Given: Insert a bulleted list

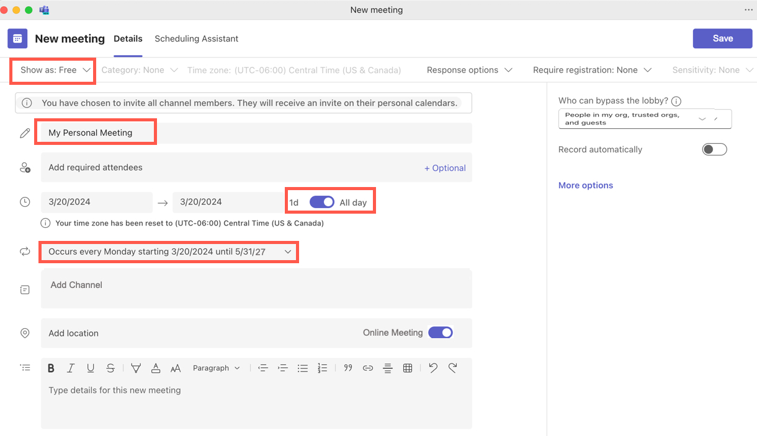Looking at the screenshot, I should (x=302, y=368).
